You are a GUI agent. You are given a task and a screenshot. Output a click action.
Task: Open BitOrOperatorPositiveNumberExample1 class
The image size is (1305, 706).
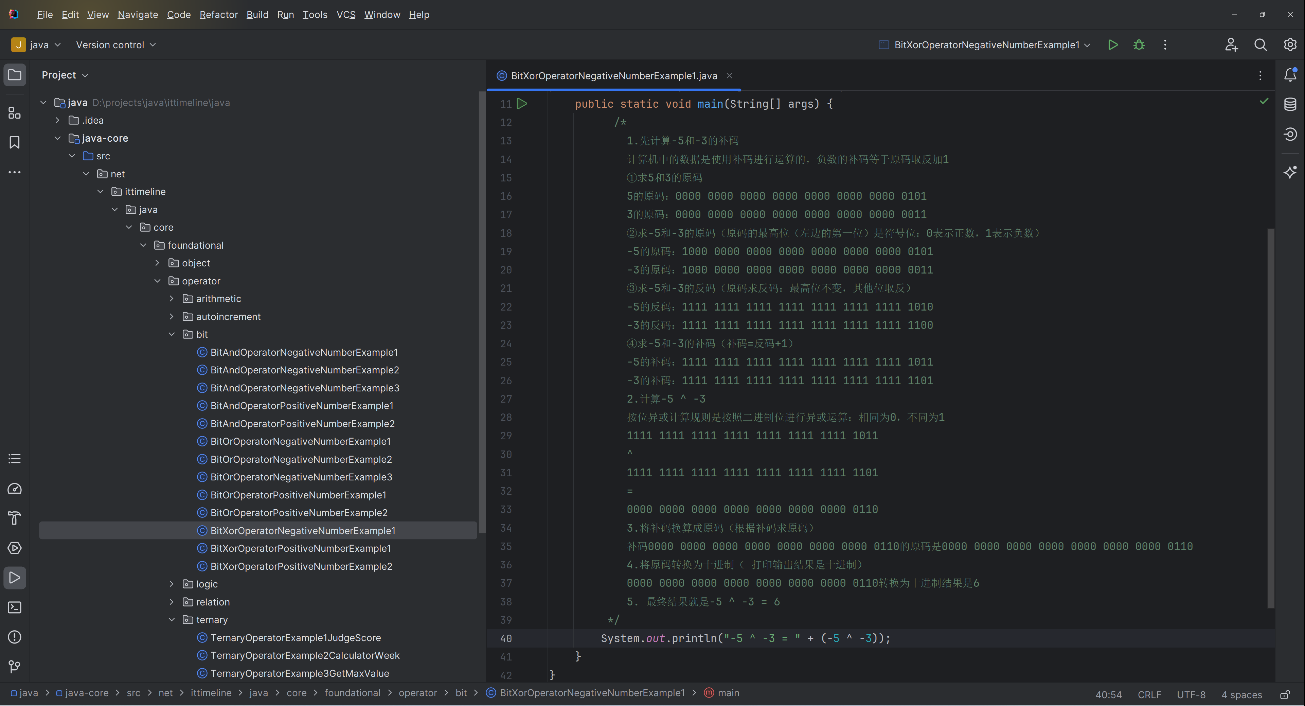coord(298,495)
